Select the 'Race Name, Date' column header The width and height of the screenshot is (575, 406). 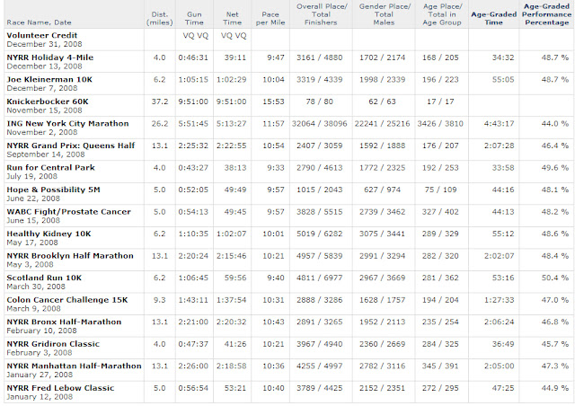click(x=39, y=22)
